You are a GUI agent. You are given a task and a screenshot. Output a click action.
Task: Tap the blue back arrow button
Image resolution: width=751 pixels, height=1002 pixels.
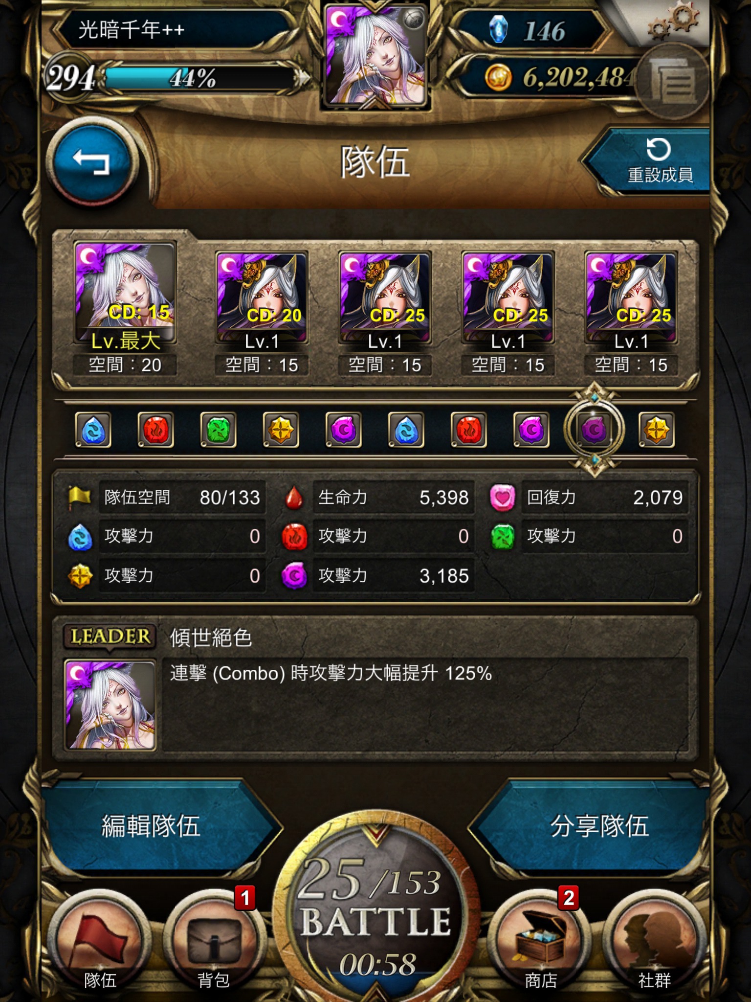point(91,161)
